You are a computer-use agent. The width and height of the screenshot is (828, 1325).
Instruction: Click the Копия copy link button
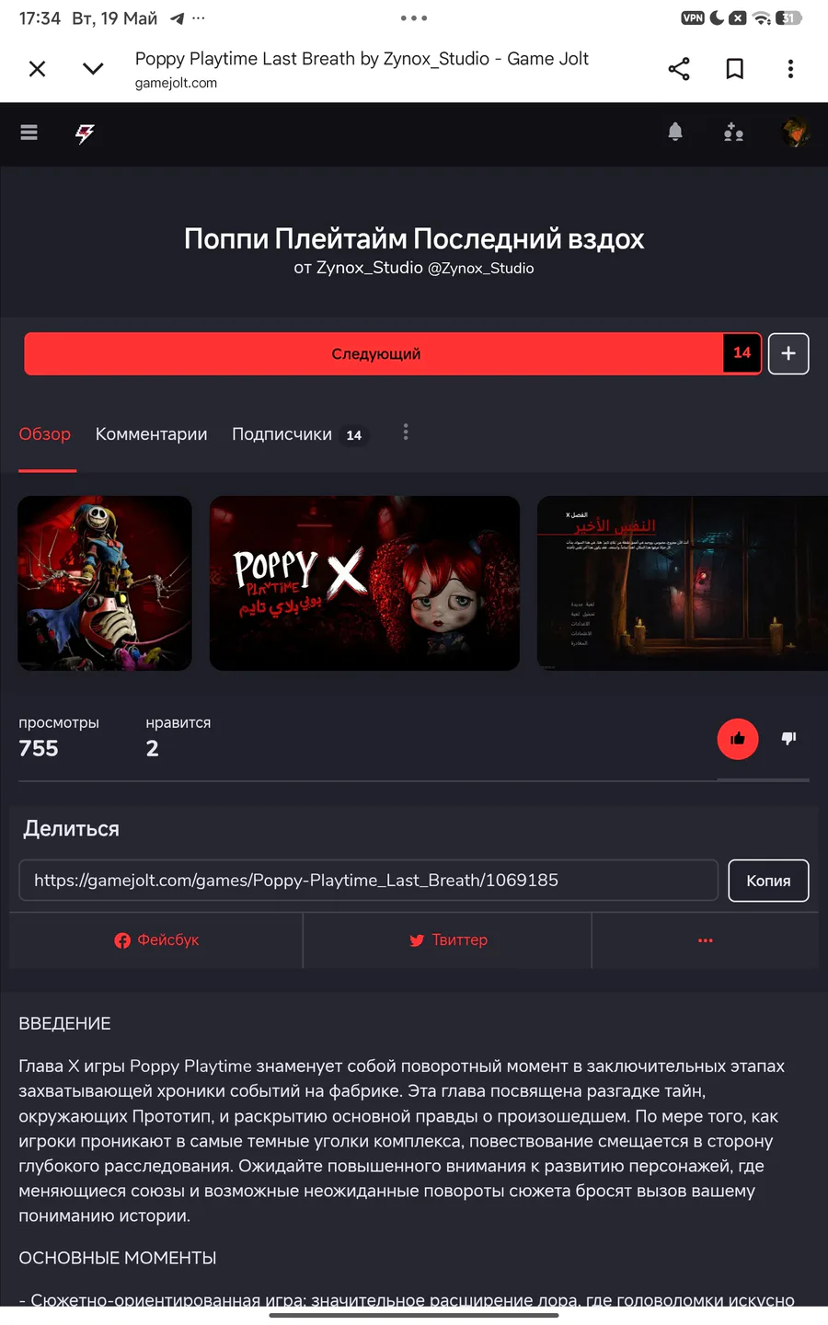pos(768,881)
